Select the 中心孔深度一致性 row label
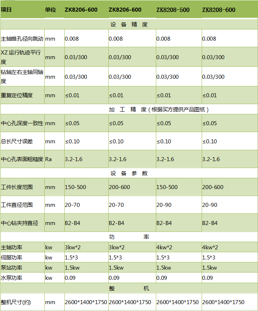258x311 pixels. (x=22, y=123)
